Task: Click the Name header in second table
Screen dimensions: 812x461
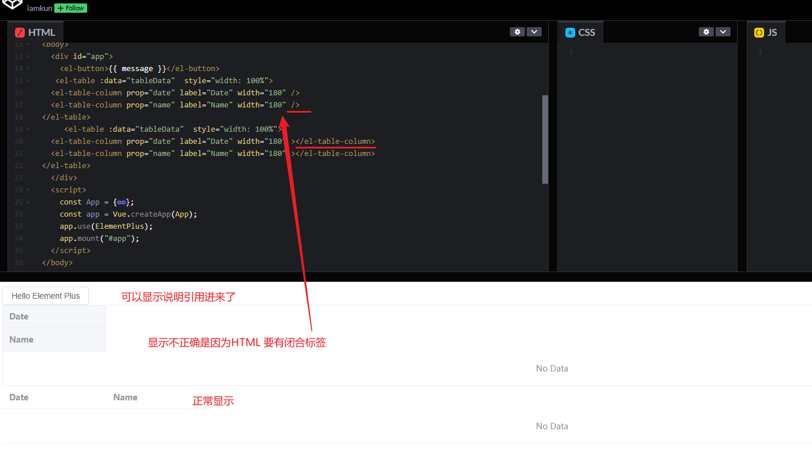Action: pos(125,397)
